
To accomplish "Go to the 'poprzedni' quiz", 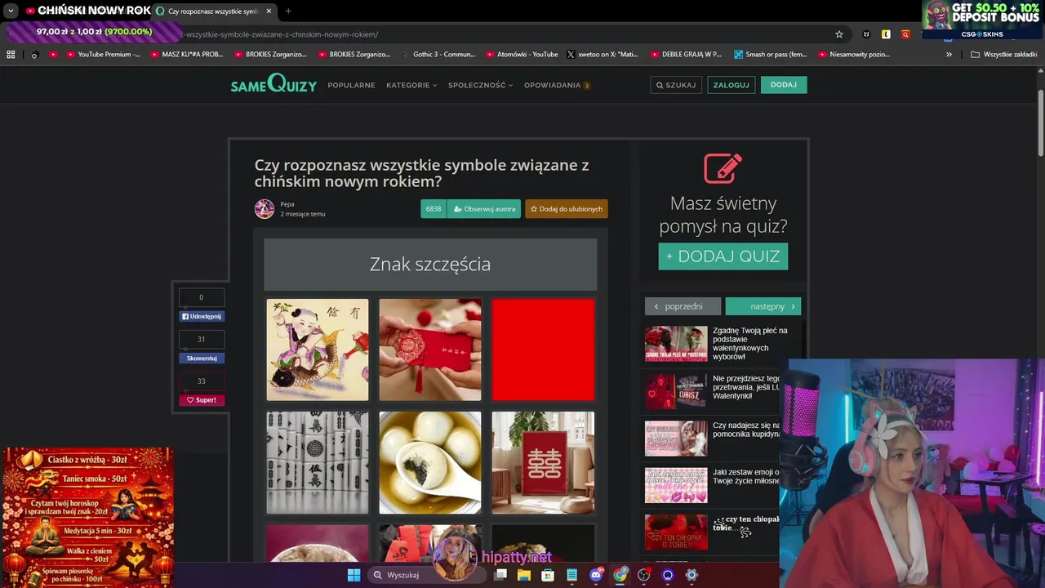I will 683,306.
